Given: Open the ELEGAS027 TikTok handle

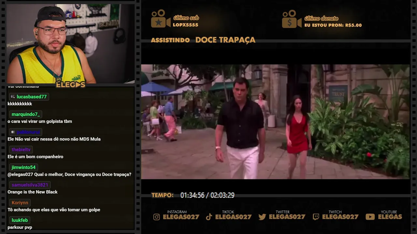Looking at the screenshot, I should [233, 217].
